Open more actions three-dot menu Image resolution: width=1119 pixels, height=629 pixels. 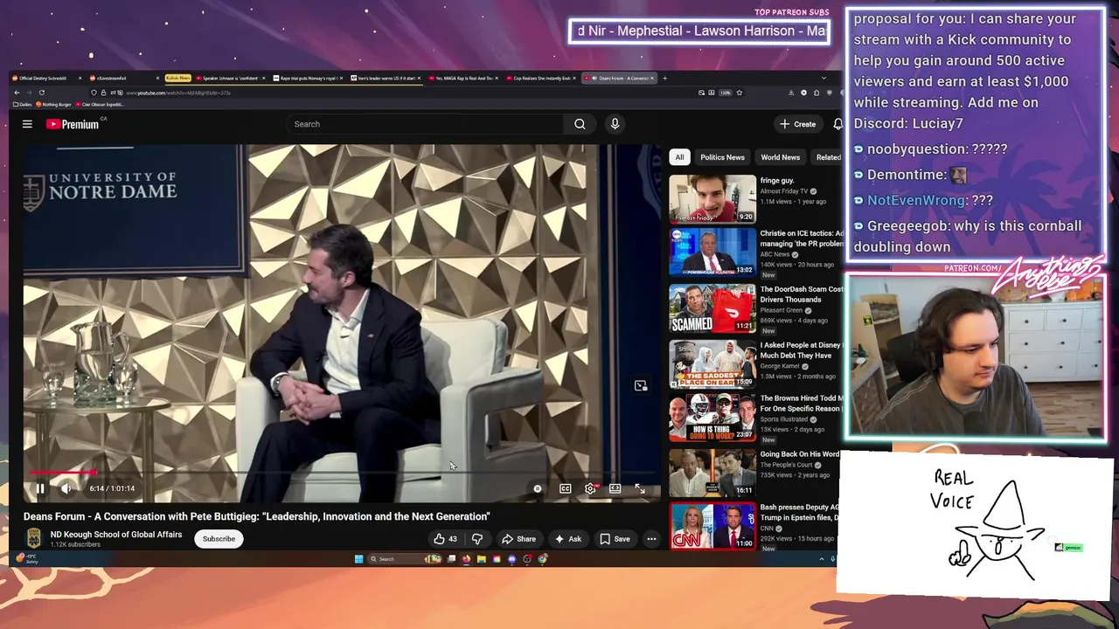pos(651,539)
